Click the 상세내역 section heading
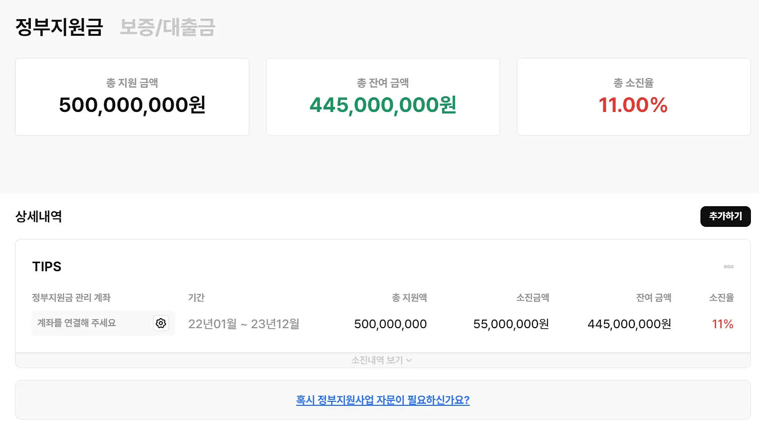 (39, 216)
